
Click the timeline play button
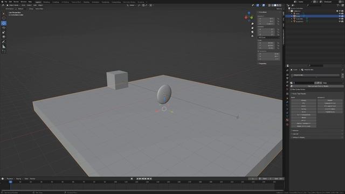pos(146,179)
